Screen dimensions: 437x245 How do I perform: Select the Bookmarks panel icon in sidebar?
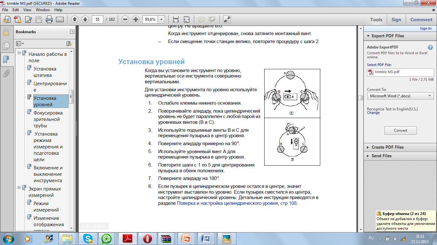click(x=6, y=60)
